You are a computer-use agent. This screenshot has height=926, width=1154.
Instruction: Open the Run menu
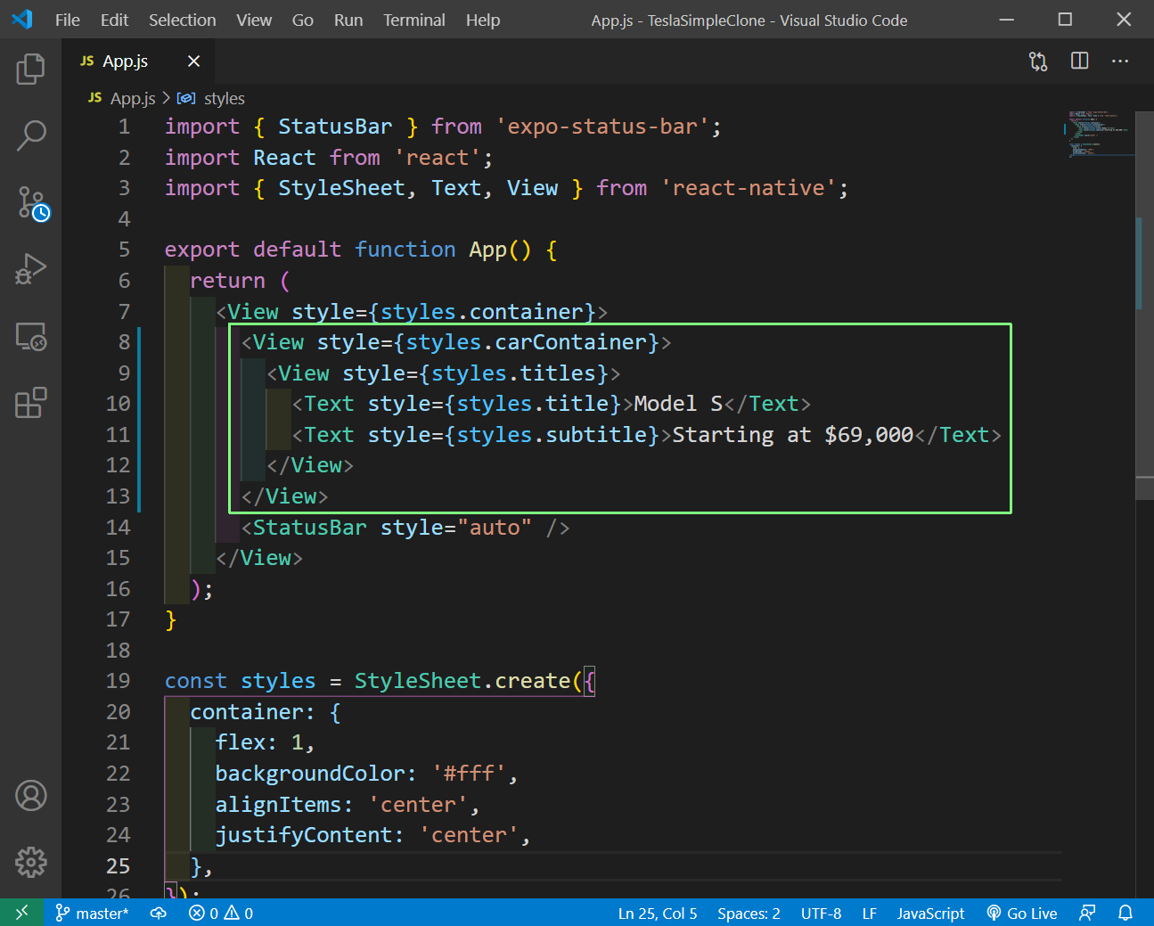tap(348, 20)
